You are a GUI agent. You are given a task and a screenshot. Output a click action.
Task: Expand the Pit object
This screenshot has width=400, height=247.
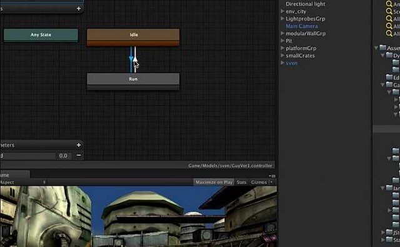282,41
